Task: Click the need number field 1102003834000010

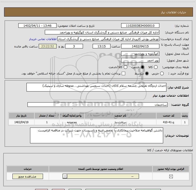Action: click(x=140, y=26)
